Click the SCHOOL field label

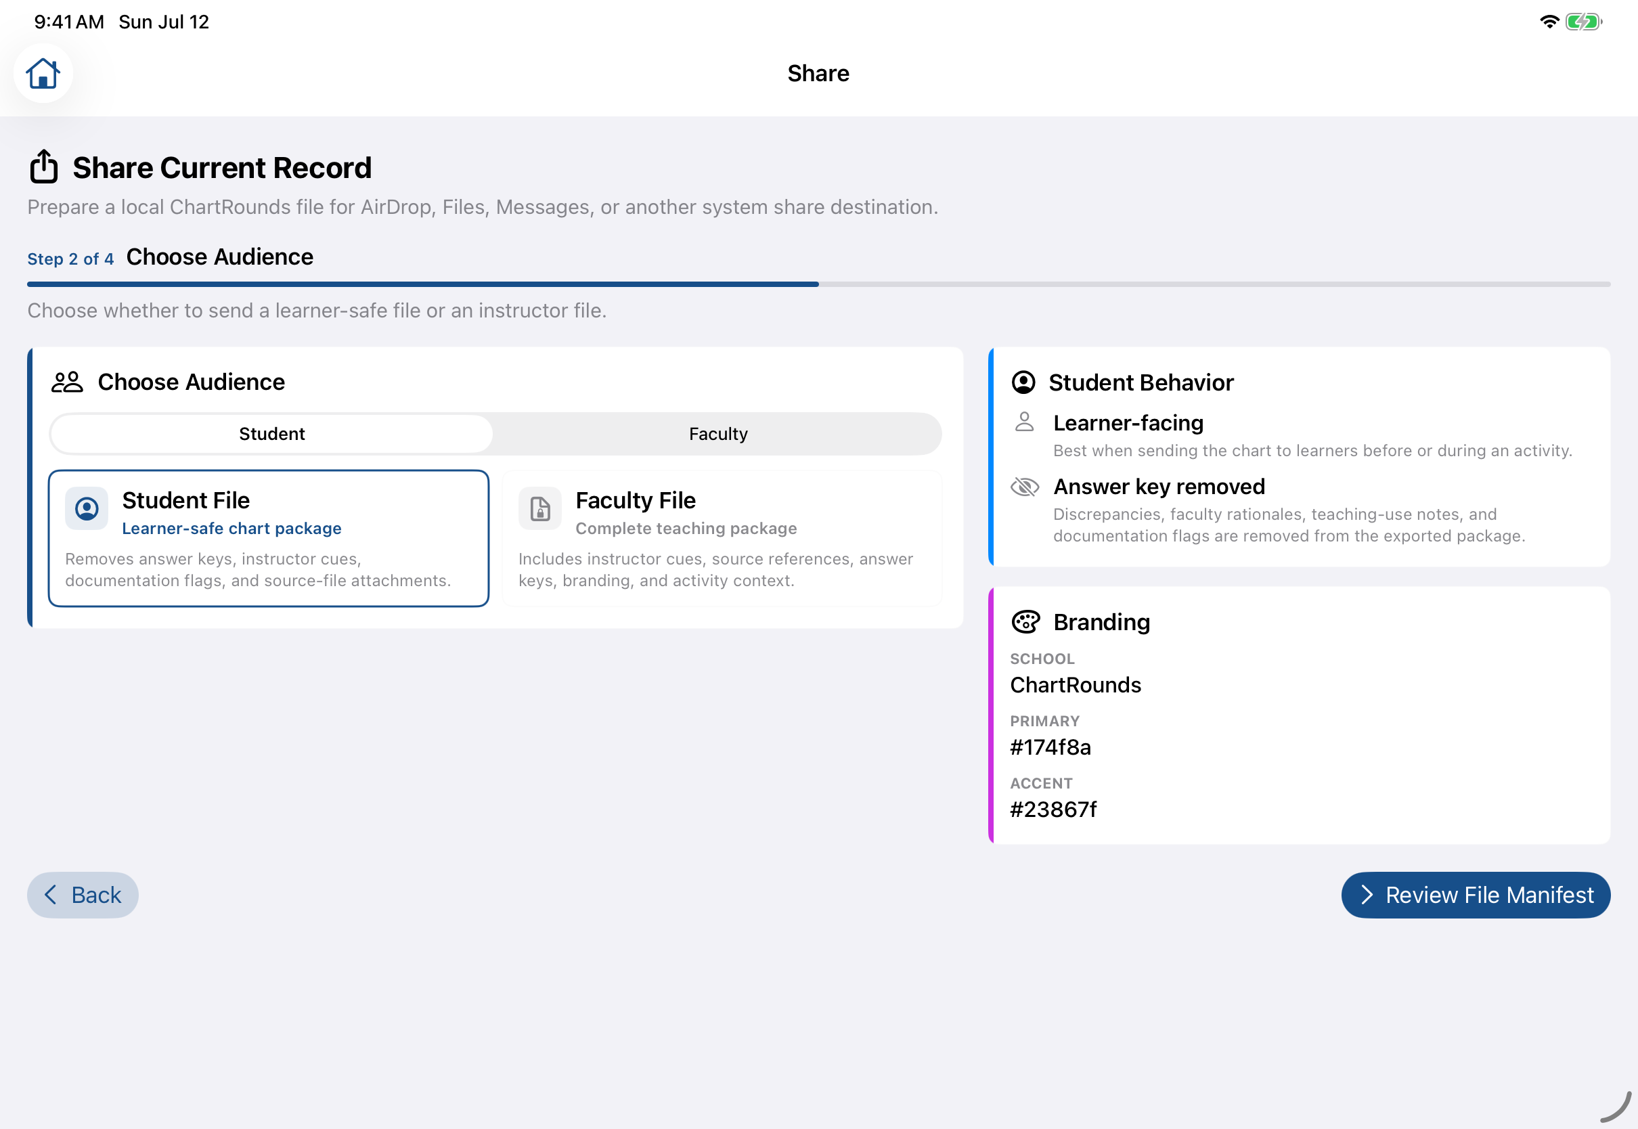tap(1042, 659)
